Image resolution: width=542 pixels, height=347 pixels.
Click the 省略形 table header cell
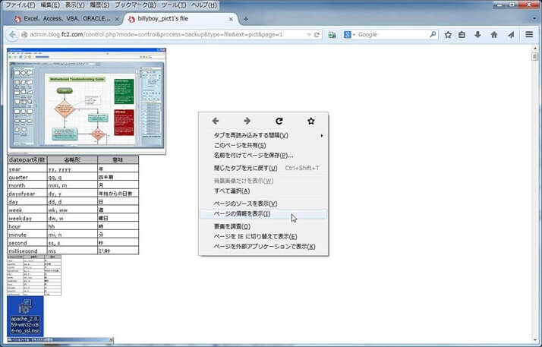click(72, 160)
